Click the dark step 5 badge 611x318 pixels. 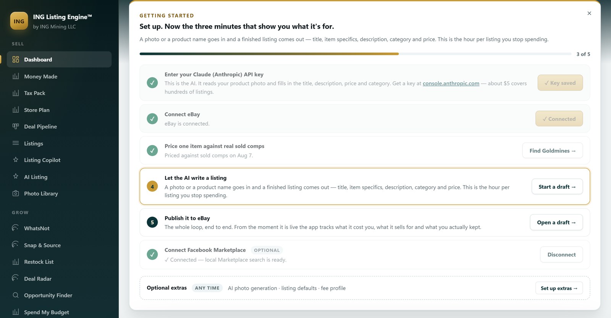[152, 222]
